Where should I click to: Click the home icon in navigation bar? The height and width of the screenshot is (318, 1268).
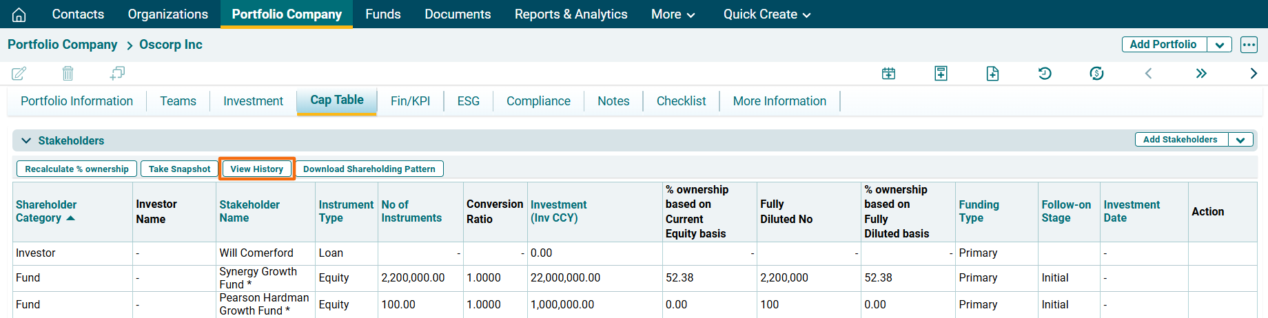19,14
